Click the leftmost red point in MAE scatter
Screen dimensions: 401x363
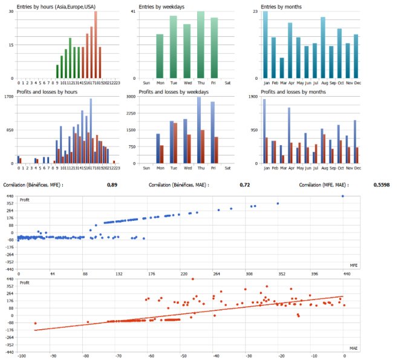(35, 324)
